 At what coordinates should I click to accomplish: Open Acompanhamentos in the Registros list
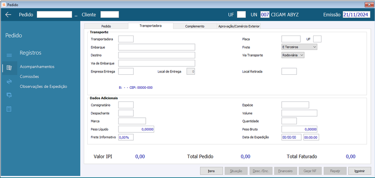coord(37,67)
